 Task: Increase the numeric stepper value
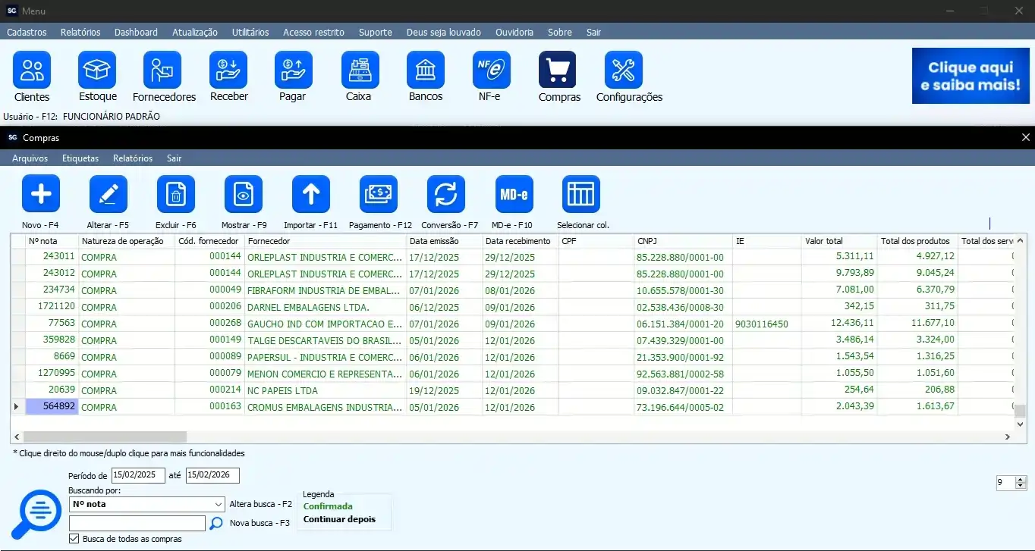click(x=1021, y=479)
